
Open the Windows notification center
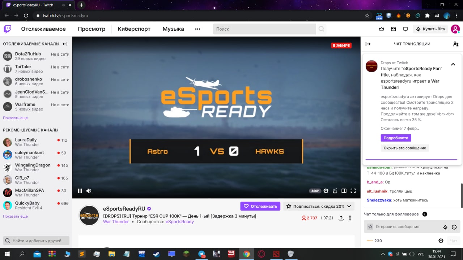click(453, 254)
